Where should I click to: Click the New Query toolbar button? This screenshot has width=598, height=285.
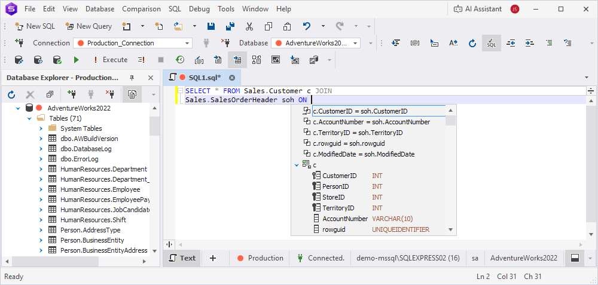[89, 26]
